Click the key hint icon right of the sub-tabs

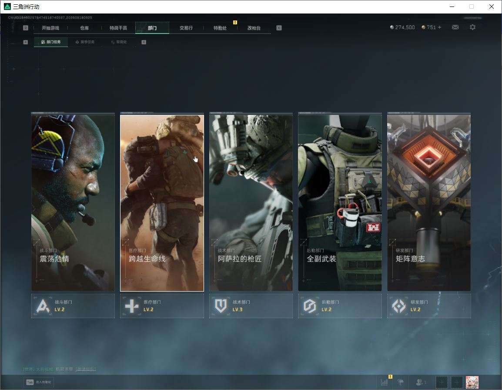pos(144,42)
